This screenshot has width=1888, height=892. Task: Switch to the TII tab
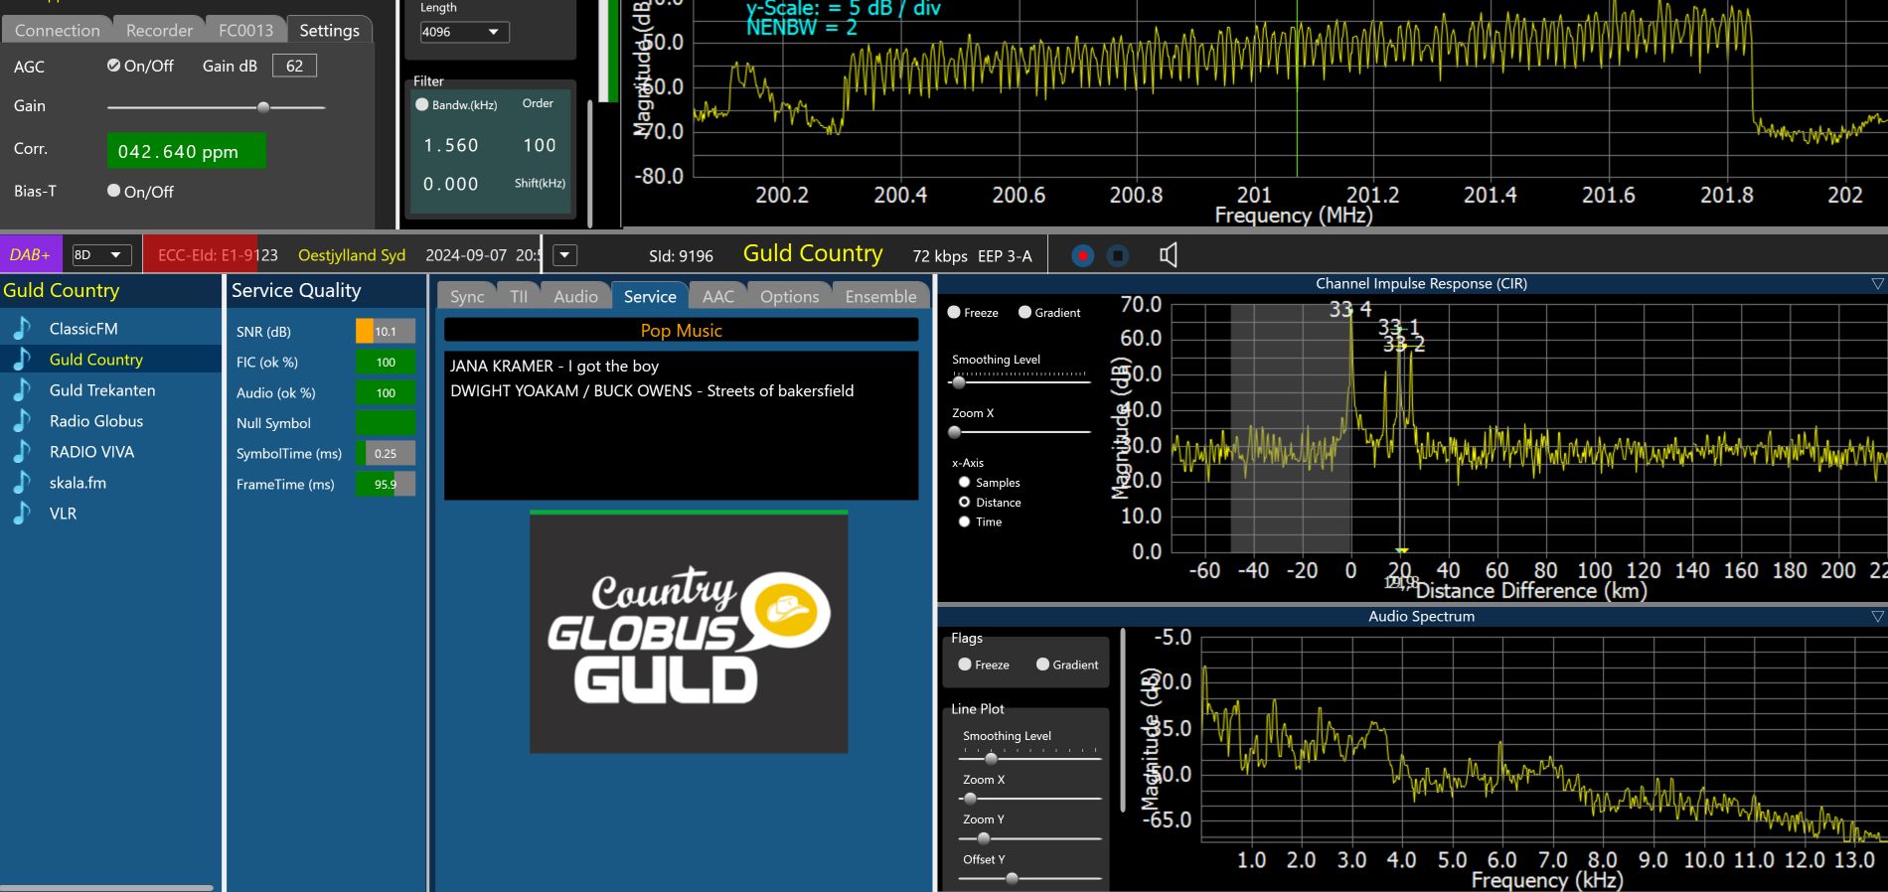(x=519, y=296)
